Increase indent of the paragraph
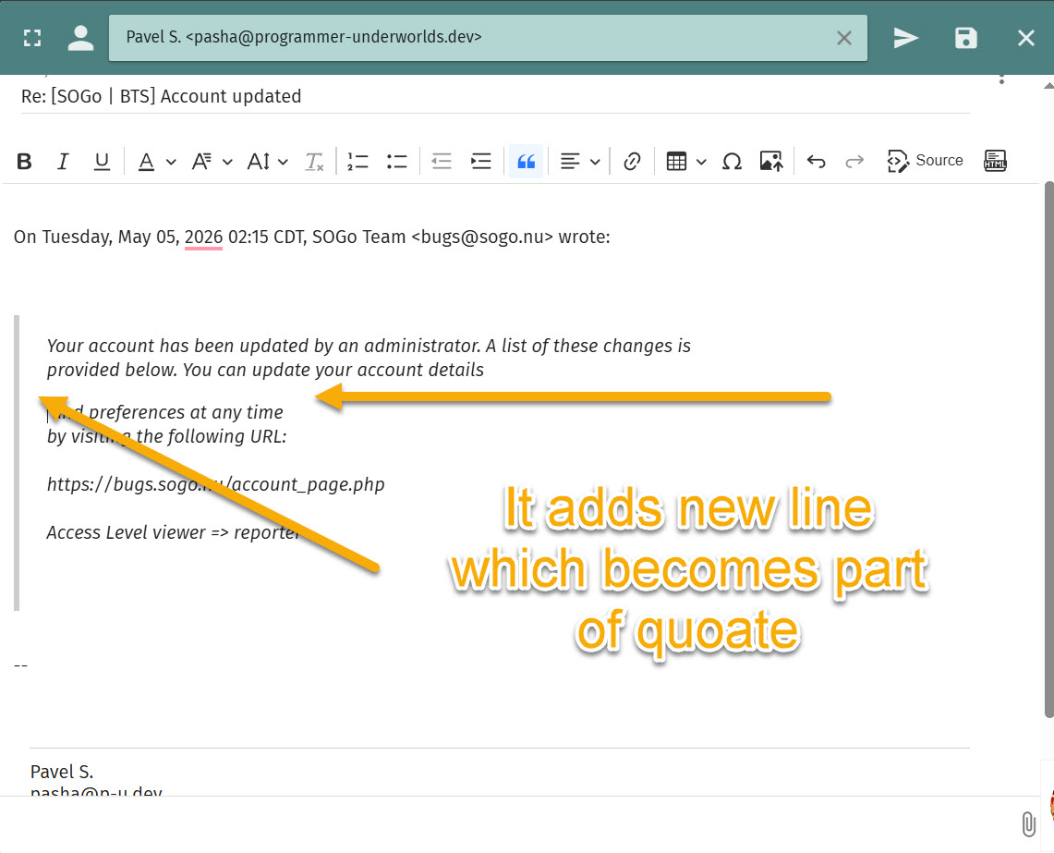Image resolution: width=1054 pixels, height=853 pixels. (x=480, y=162)
